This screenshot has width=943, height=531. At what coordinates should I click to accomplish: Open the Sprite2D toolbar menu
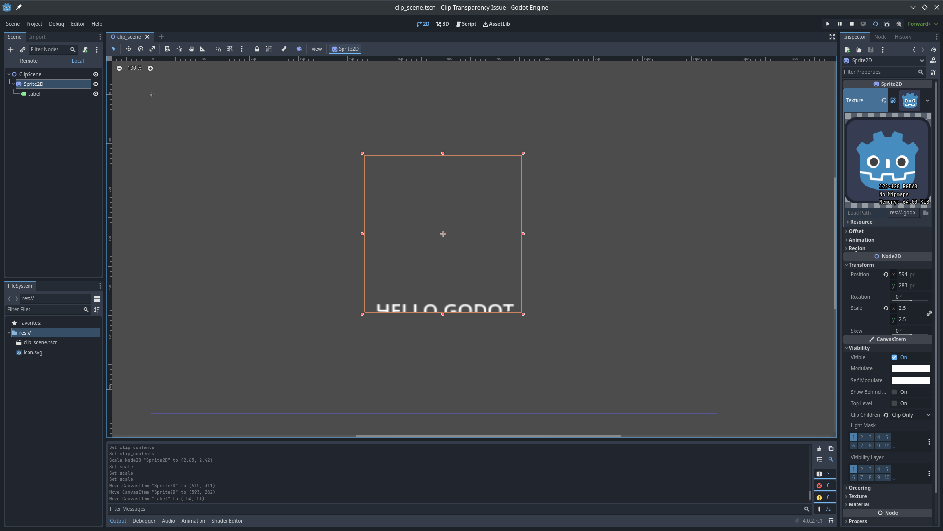click(x=345, y=49)
